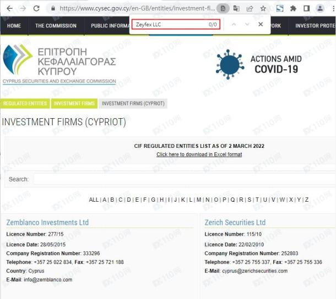
Task: Open Zerich Securities Ltd entry
Action: pyautogui.click(x=235, y=223)
